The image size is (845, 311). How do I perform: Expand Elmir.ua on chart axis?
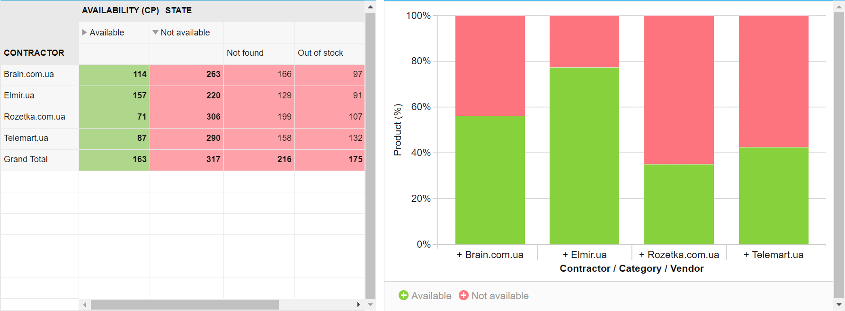[565, 255]
